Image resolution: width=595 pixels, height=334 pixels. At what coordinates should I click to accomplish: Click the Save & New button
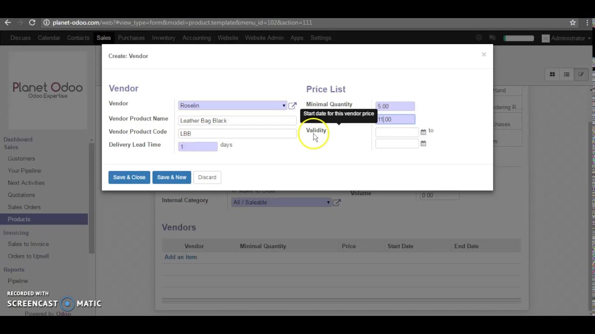tap(172, 177)
